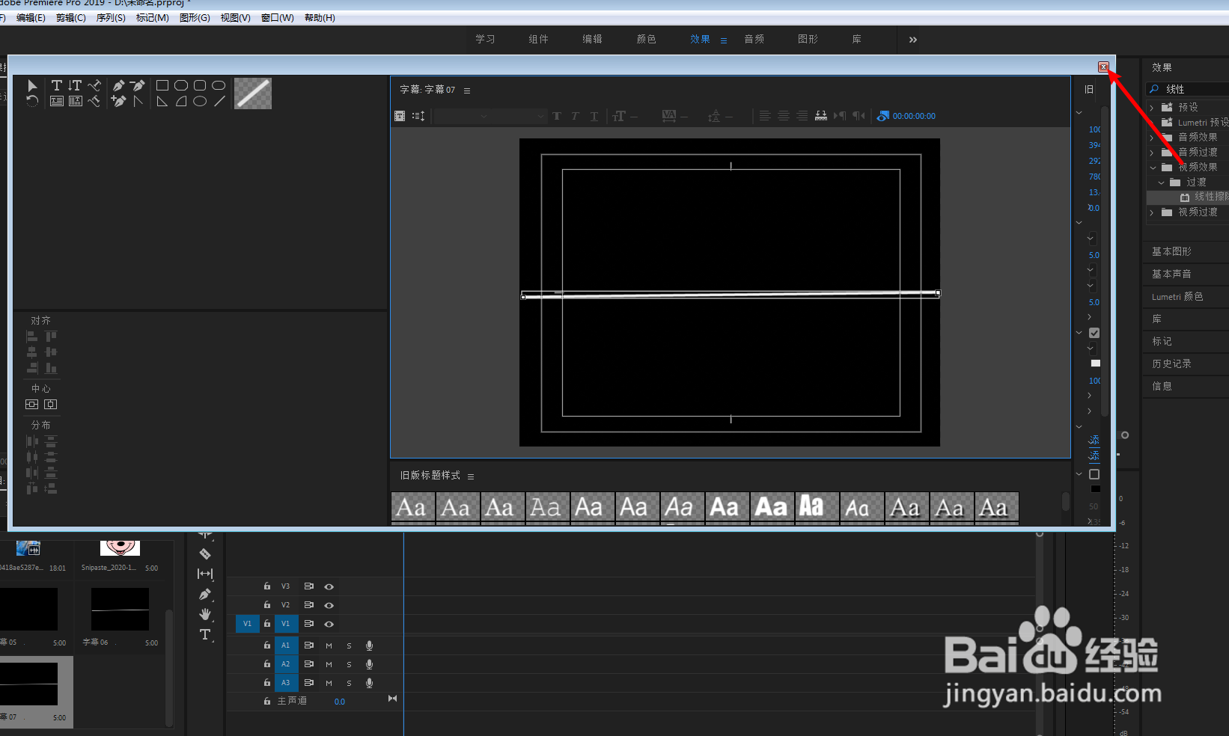Image resolution: width=1229 pixels, height=736 pixels.
Task: Click the 00:00:00:00 timecode in the title designer
Action: [x=914, y=116]
